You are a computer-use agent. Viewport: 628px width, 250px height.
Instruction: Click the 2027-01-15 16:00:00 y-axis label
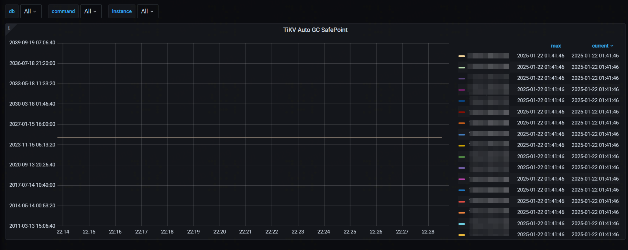click(x=32, y=124)
